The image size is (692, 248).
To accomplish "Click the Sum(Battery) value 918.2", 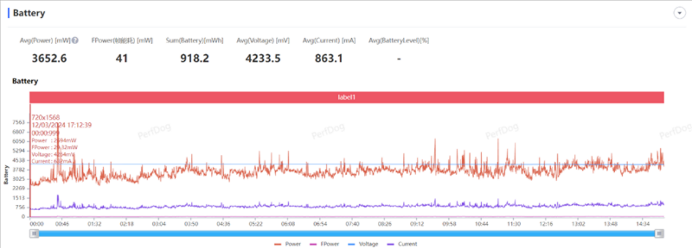I will point(195,58).
